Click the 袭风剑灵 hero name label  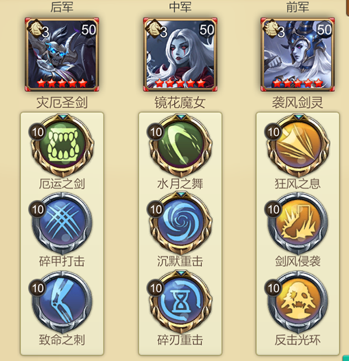click(x=297, y=102)
